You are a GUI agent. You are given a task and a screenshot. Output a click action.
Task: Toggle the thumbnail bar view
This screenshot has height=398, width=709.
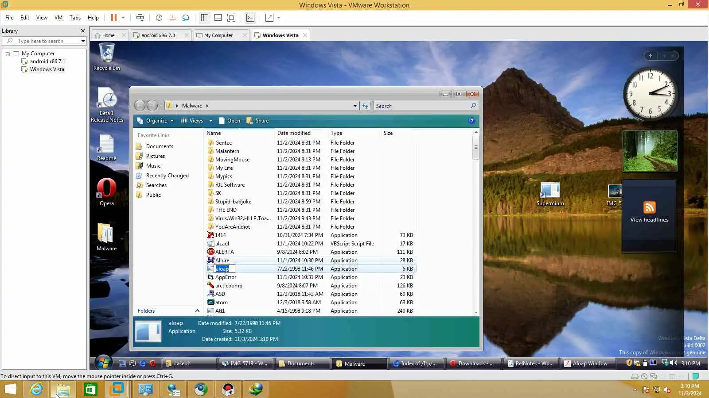218,18
